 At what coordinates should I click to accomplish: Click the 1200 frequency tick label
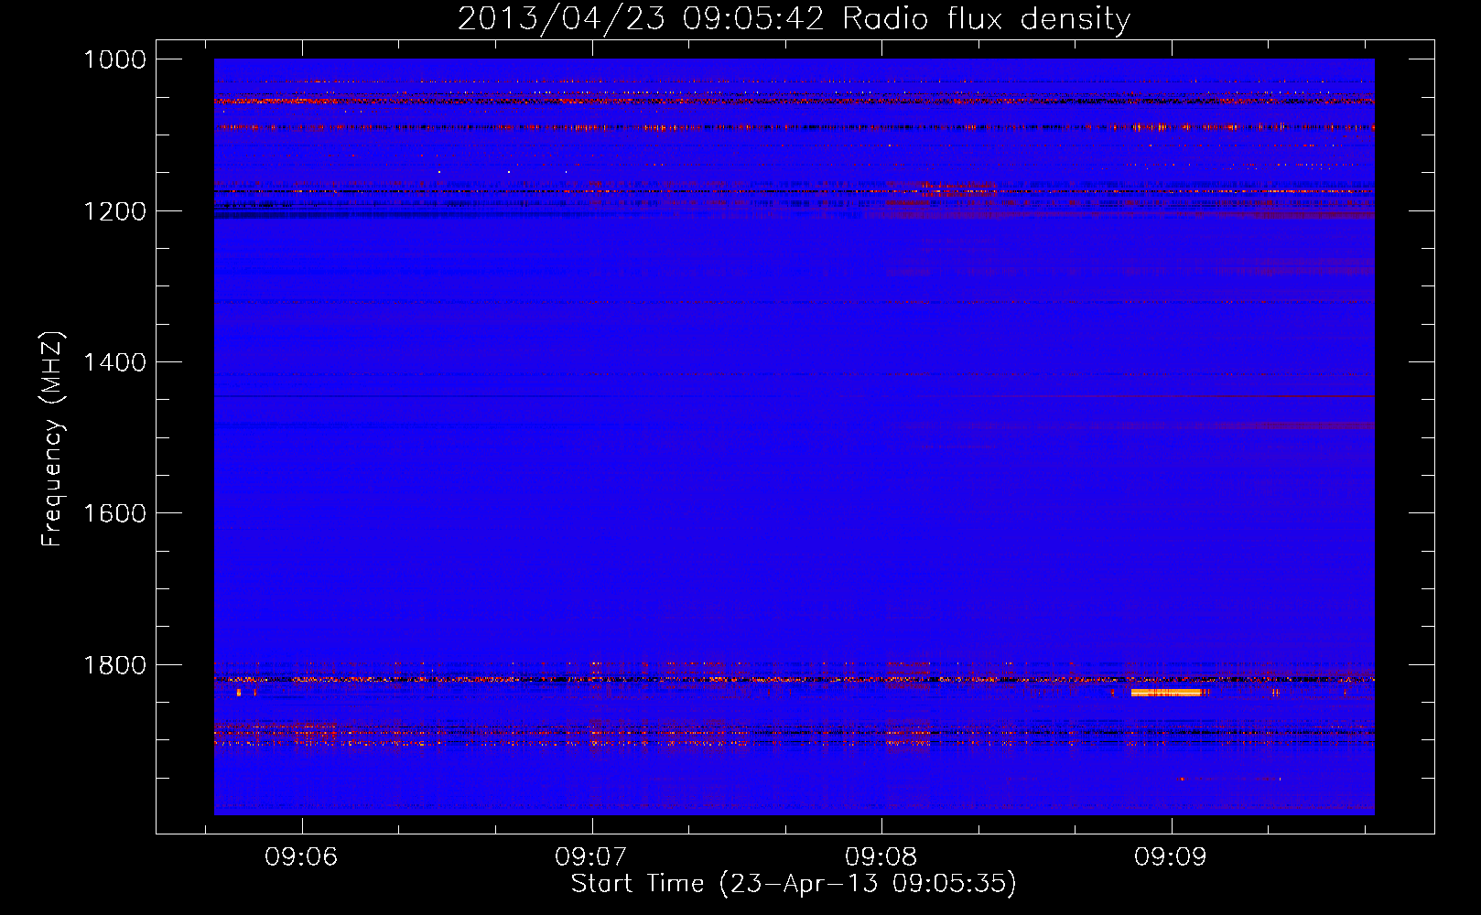click(114, 211)
